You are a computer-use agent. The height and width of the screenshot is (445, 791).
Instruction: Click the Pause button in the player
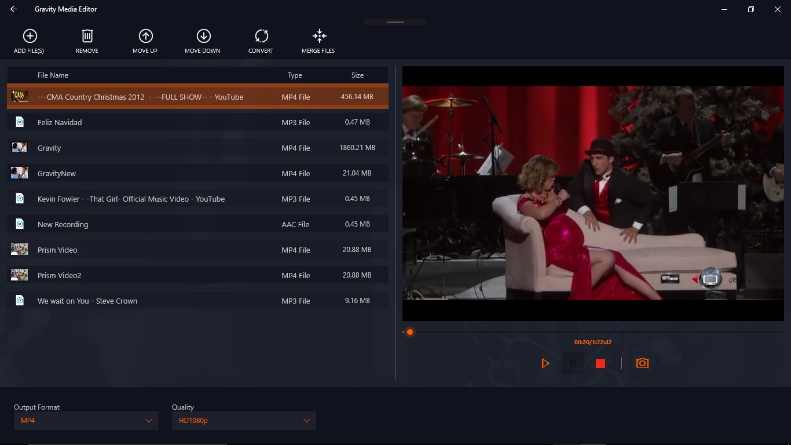(572, 363)
